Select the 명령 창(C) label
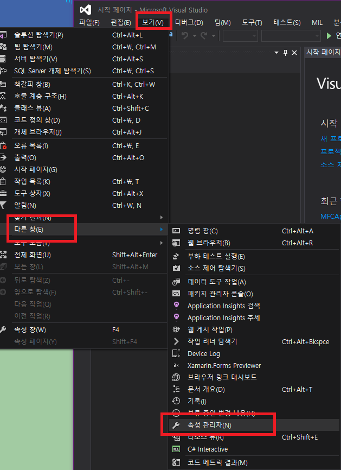Screen dimensions: 341x470 pos(202,231)
